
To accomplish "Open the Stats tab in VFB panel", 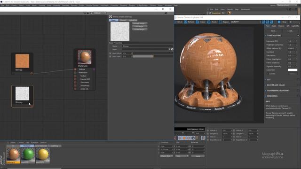I will click(274, 26).
